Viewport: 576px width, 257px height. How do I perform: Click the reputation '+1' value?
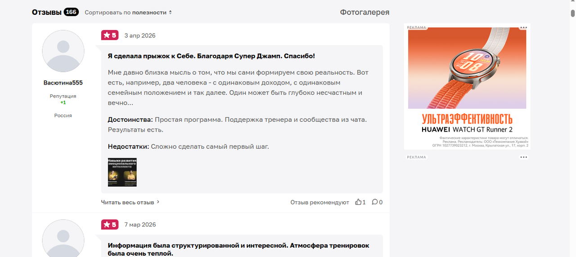[63, 102]
